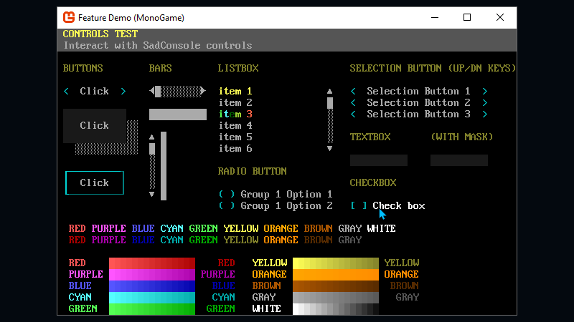Screen dimensions: 574x322
Task: Click the right chevron of Selection Button 1
Action: coord(485,91)
